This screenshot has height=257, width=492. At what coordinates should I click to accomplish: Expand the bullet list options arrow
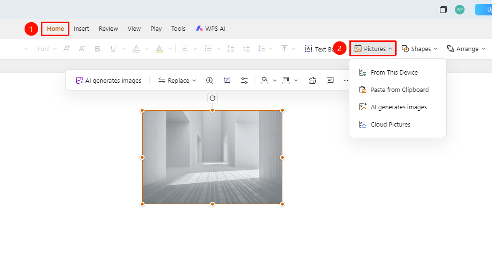[x=219, y=49]
